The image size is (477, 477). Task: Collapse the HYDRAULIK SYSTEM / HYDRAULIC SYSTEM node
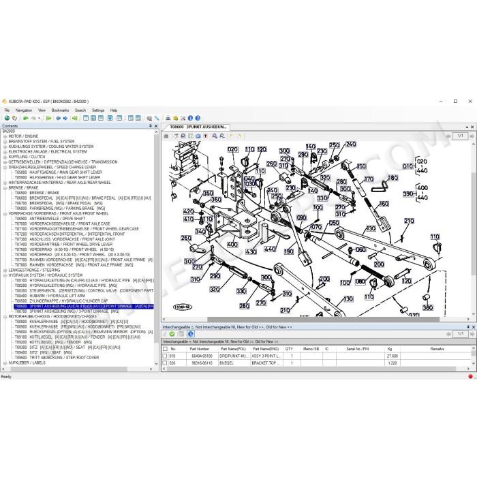[5, 275]
